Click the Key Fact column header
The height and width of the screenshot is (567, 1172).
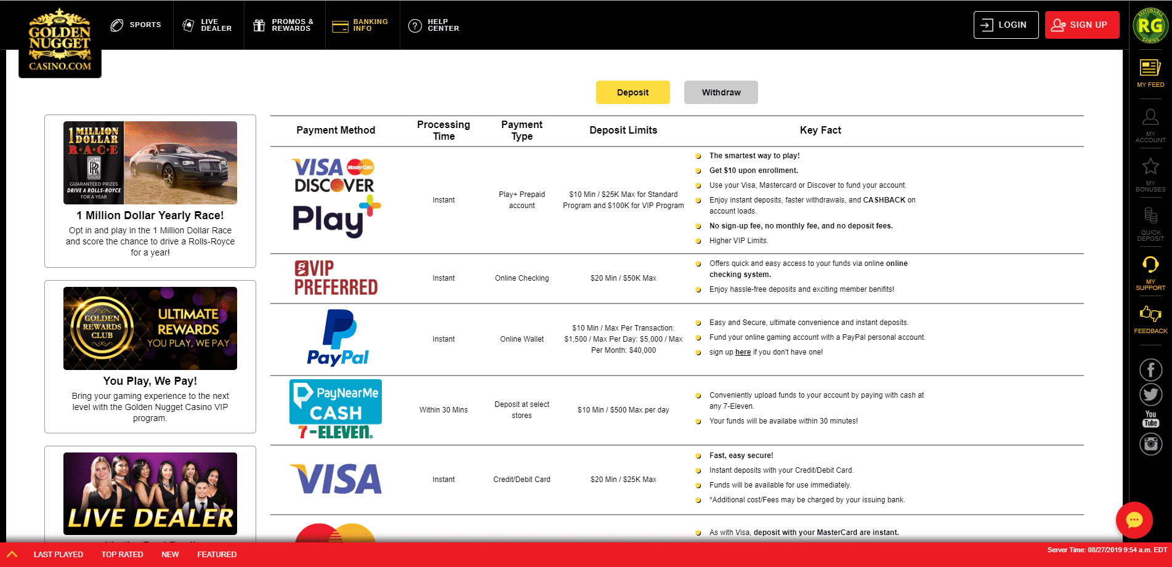click(820, 131)
